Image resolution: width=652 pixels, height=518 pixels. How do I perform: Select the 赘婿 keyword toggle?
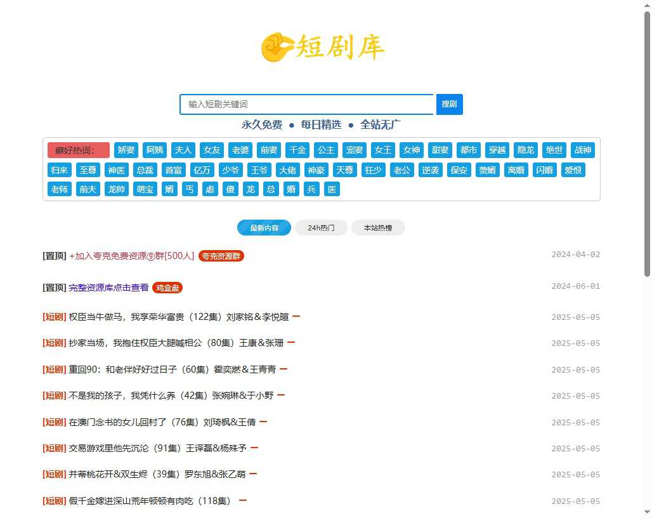(487, 169)
